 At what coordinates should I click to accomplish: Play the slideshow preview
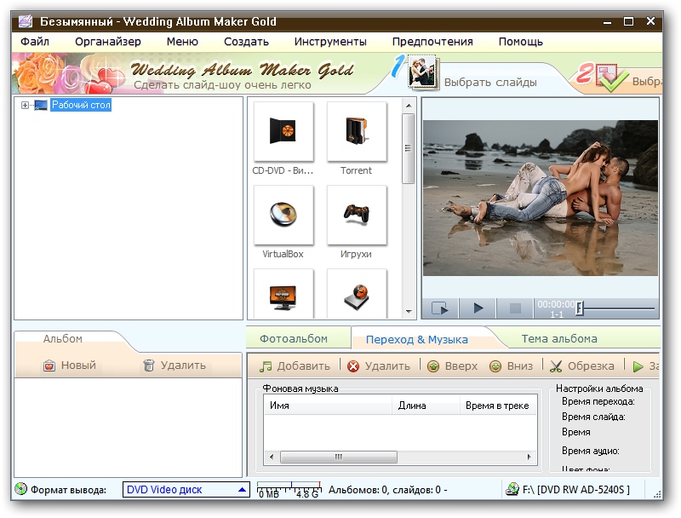point(478,308)
